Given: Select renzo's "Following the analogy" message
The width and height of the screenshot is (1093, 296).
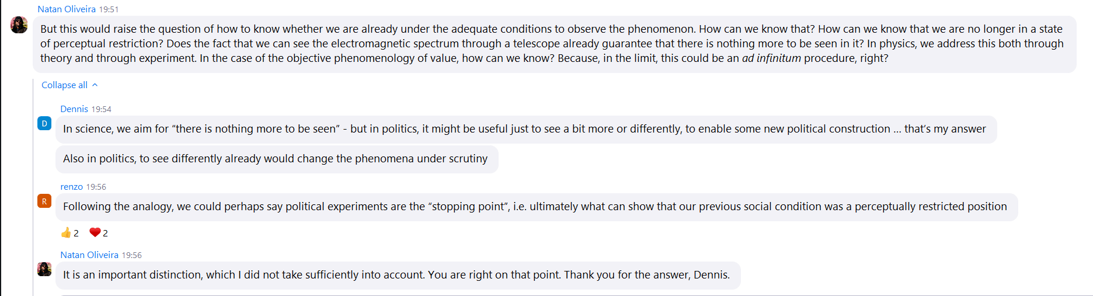Looking at the screenshot, I should (535, 207).
